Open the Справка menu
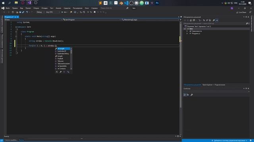 tap(94, 8)
